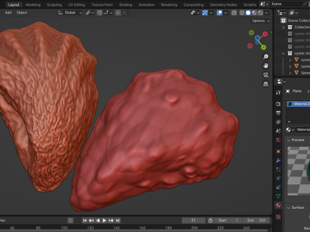Open the Options dropdown
310x232 pixels.
click(261, 21)
